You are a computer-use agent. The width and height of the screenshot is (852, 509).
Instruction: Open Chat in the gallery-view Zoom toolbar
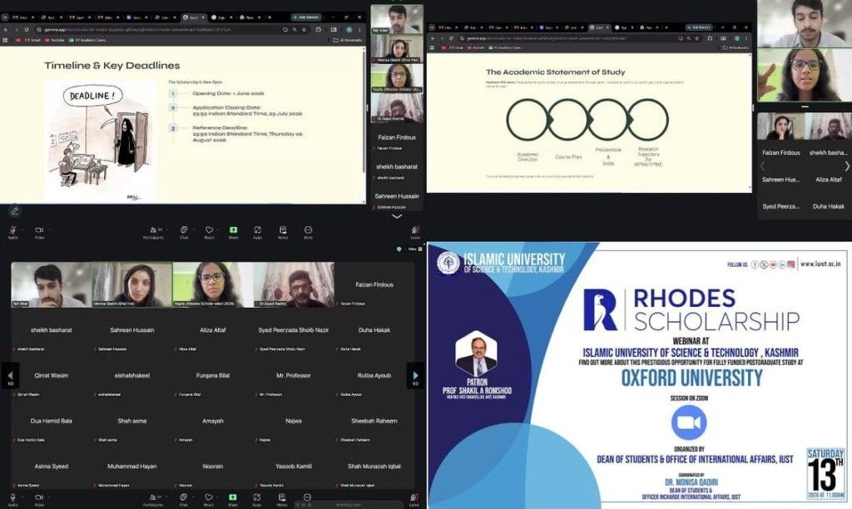[x=183, y=499]
